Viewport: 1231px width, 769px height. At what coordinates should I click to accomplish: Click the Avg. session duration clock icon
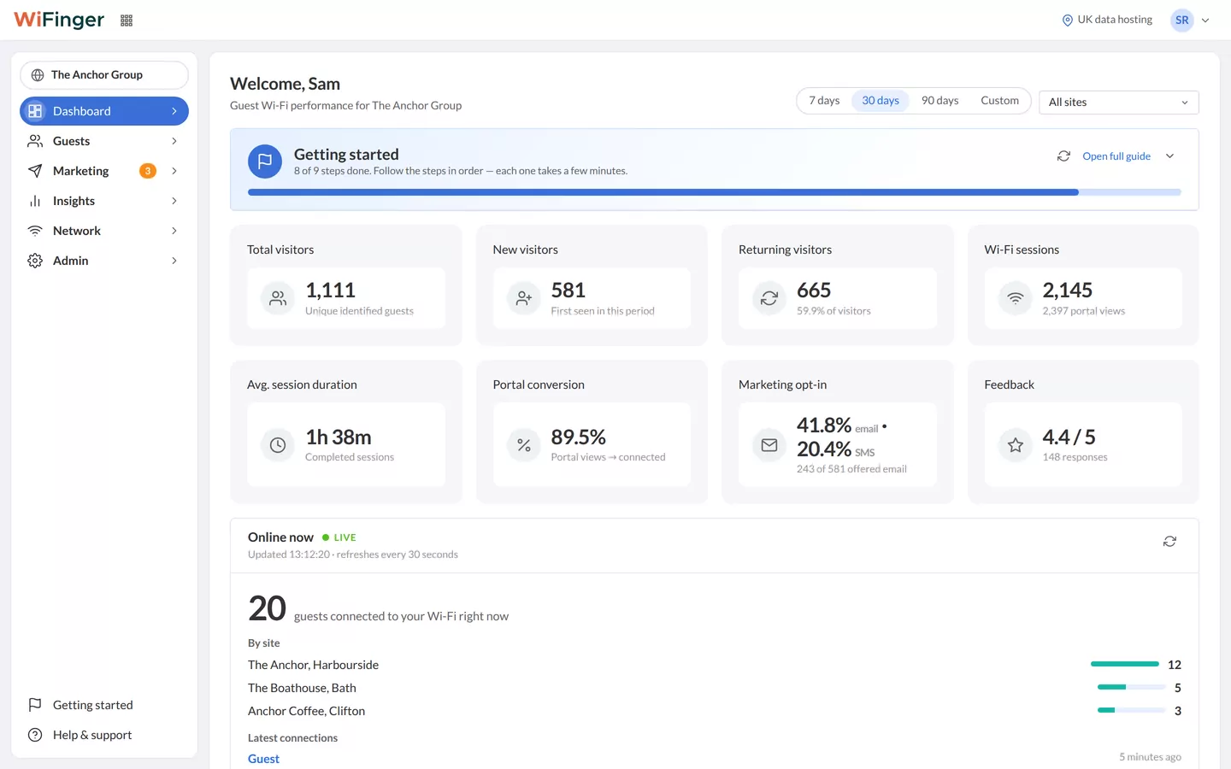(x=278, y=445)
